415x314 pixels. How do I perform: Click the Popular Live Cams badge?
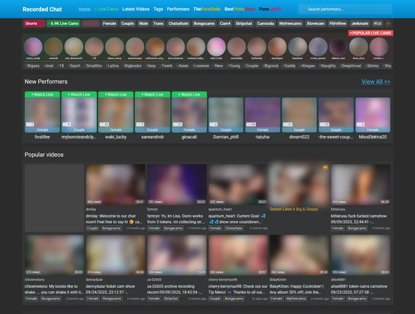370,33
